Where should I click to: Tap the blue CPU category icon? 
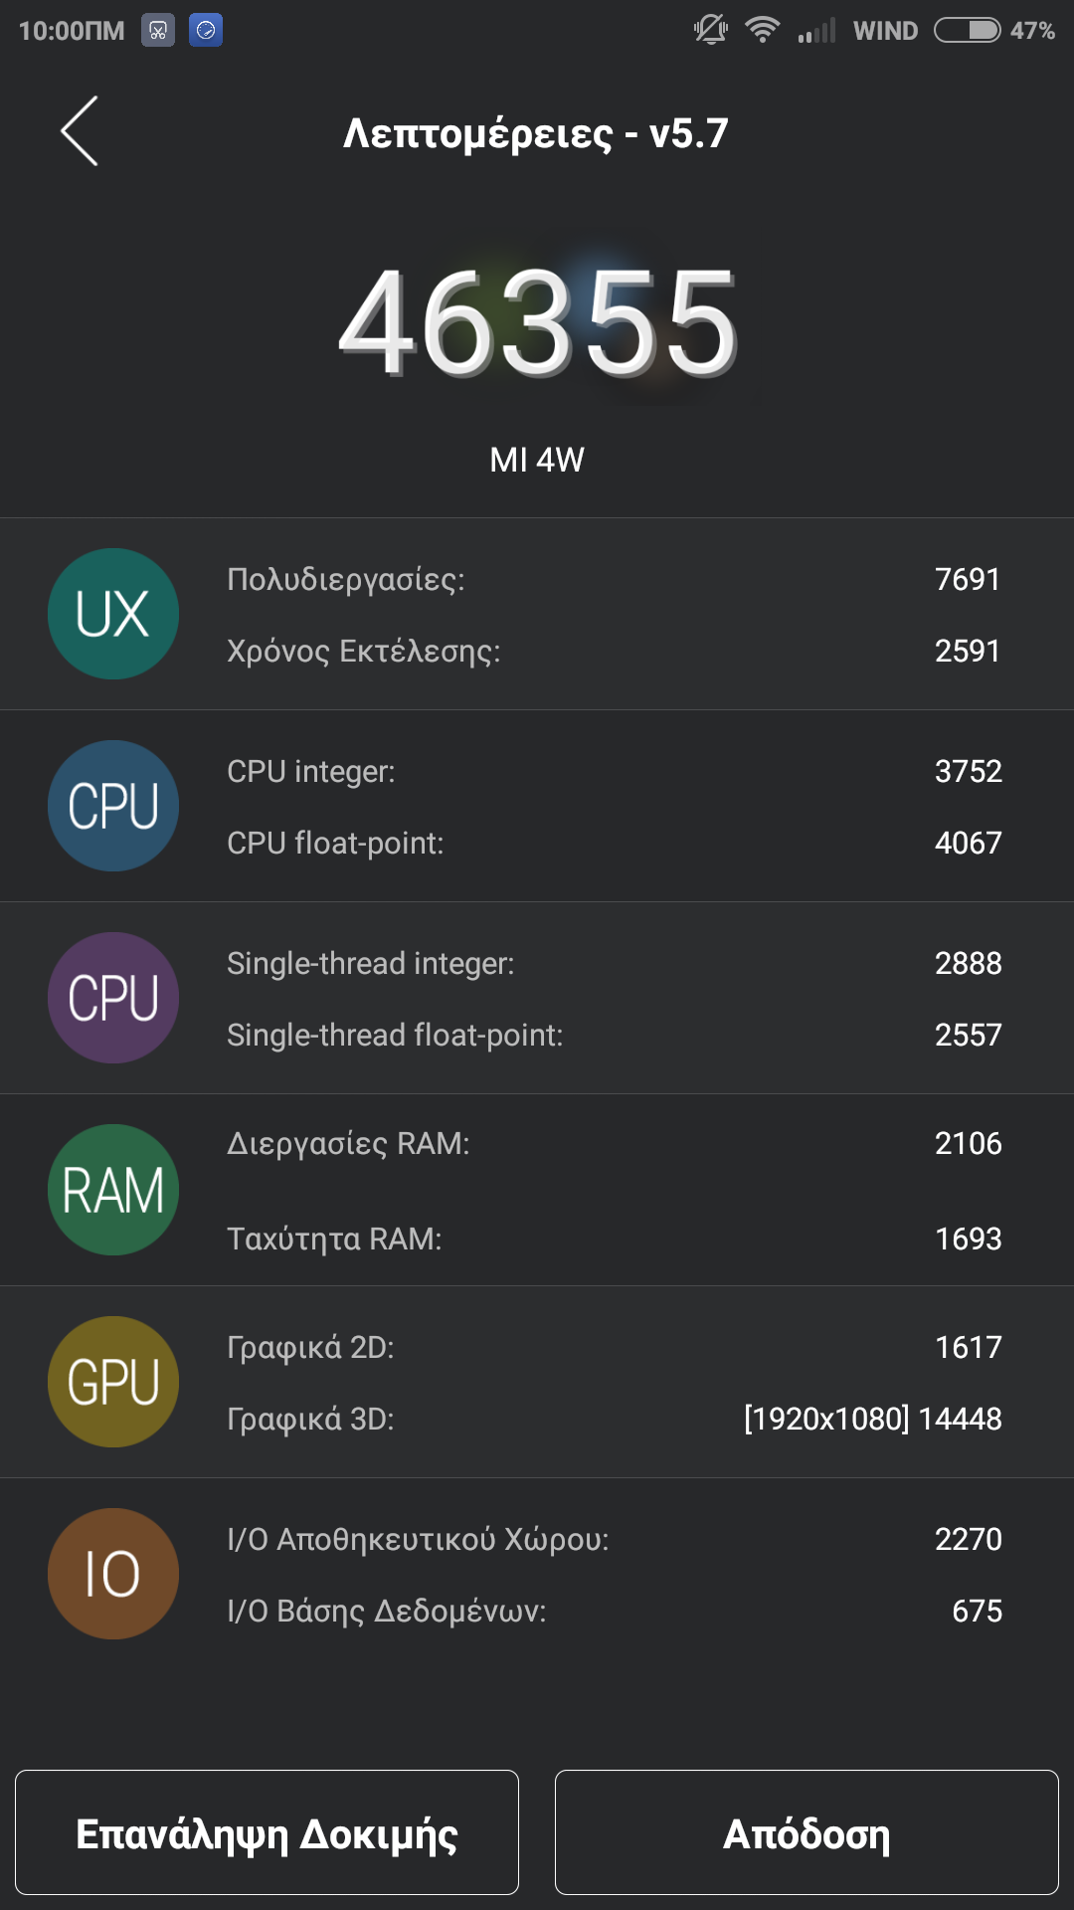pyautogui.click(x=113, y=806)
